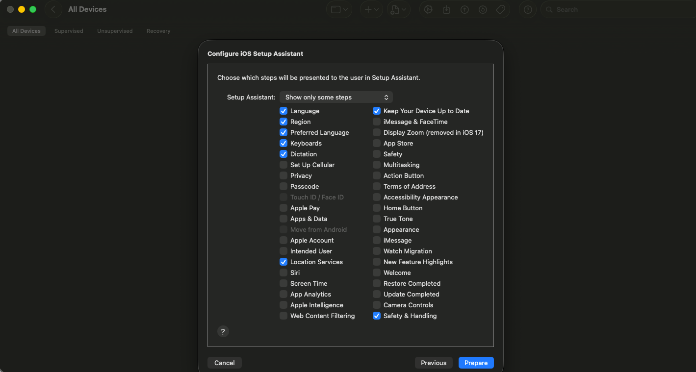Select the Recovery tab
The height and width of the screenshot is (372, 696).
pos(158,31)
